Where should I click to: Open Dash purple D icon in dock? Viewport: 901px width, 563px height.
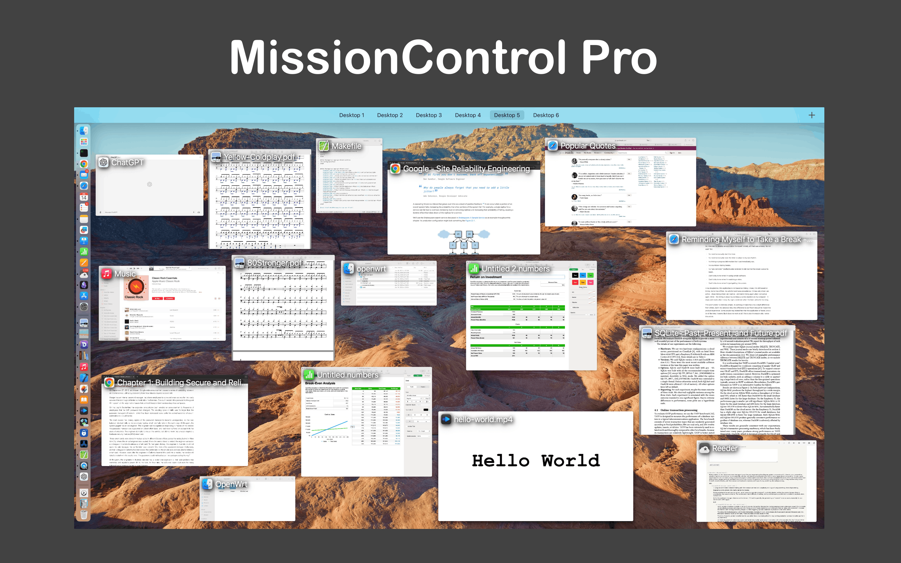point(84,344)
